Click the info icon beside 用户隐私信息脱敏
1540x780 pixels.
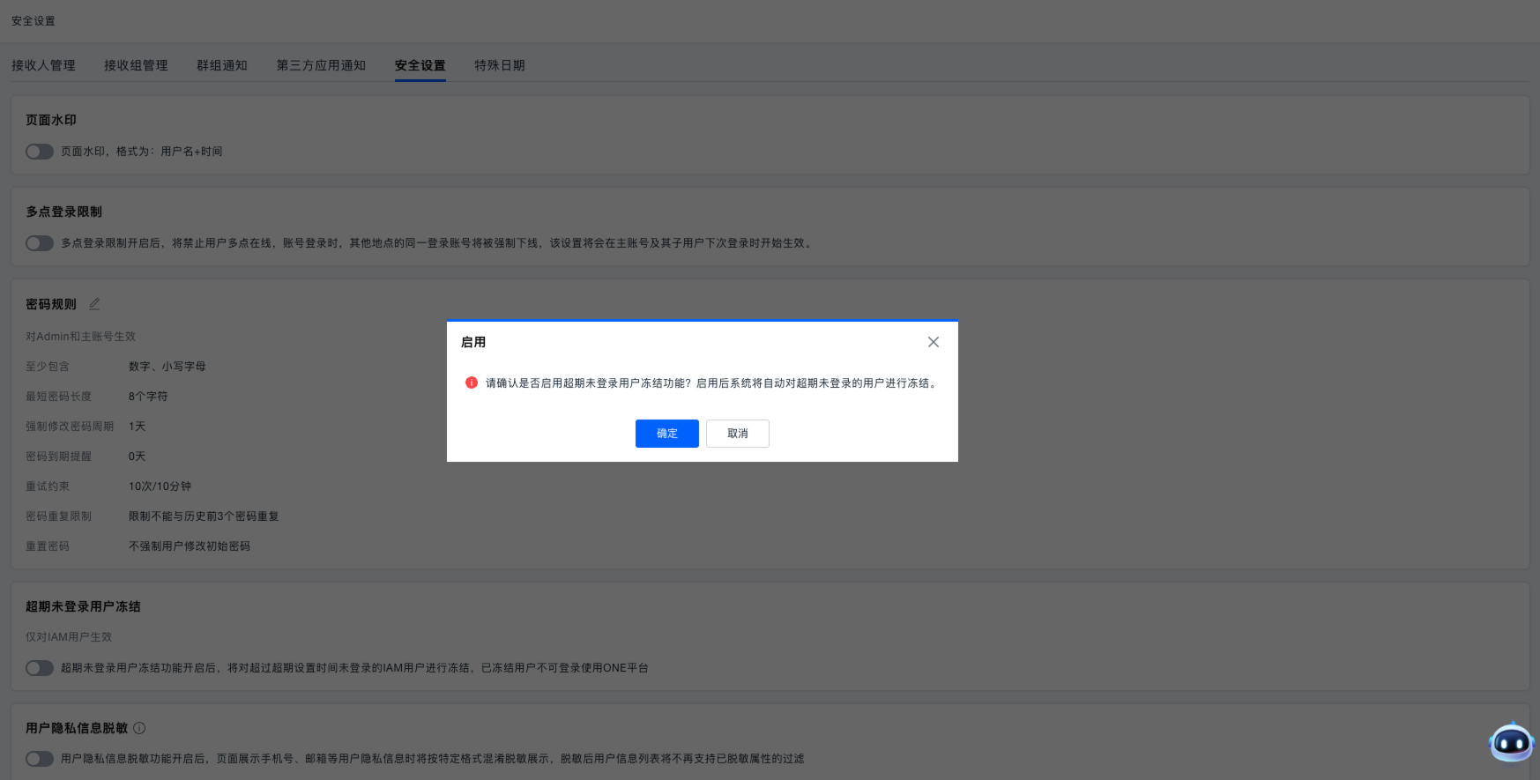[x=139, y=728]
